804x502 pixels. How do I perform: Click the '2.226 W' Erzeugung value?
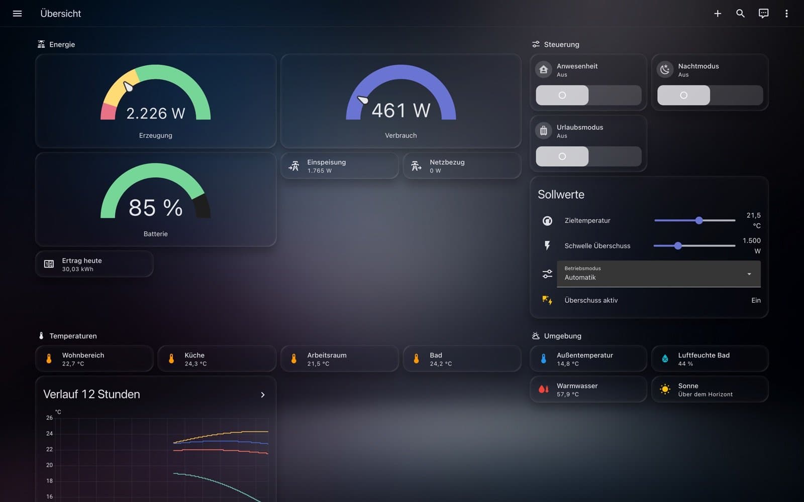(x=156, y=113)
